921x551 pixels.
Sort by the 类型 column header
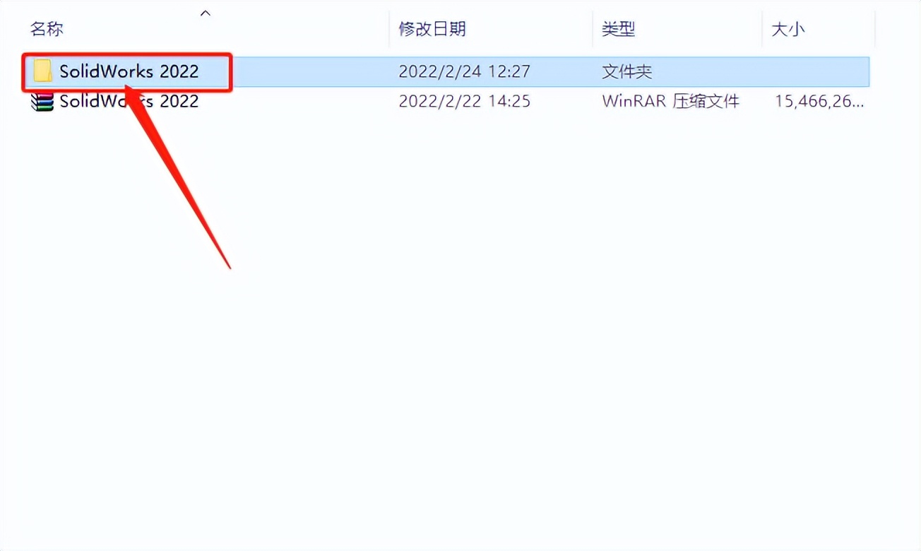pos(619,29)
